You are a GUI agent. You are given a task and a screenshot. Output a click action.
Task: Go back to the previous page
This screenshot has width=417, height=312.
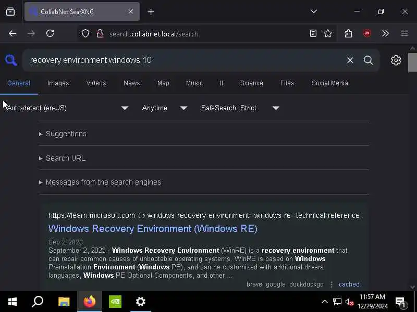click(x=13, y=34)
